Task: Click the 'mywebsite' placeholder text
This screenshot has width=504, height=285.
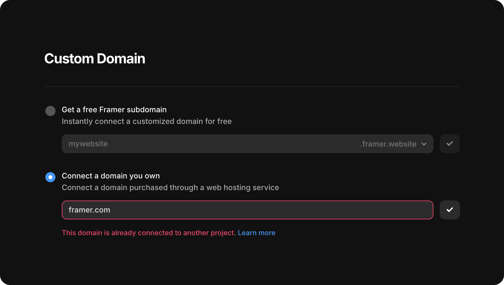Action: (x=88, y=144)
